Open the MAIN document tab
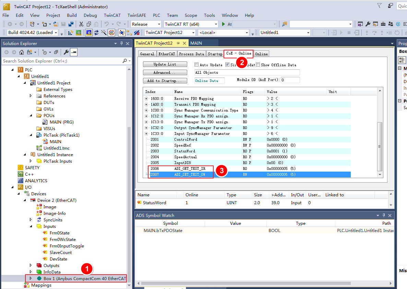The width and height of the screenshot is (407, 289). click(196, 43)
